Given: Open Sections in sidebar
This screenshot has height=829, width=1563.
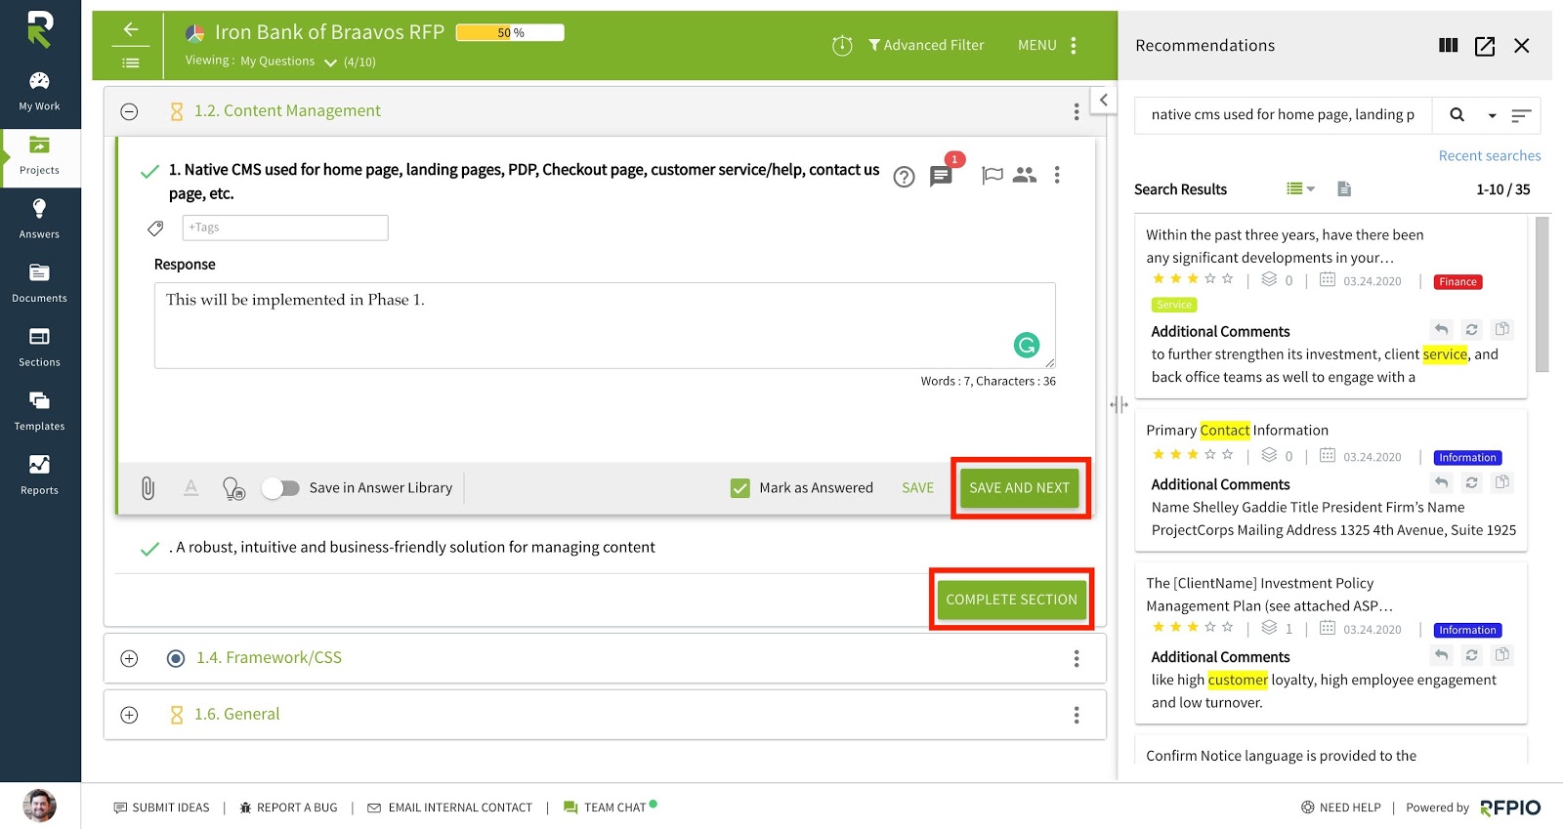Looking at the screenshot, I should coord(39,348).
